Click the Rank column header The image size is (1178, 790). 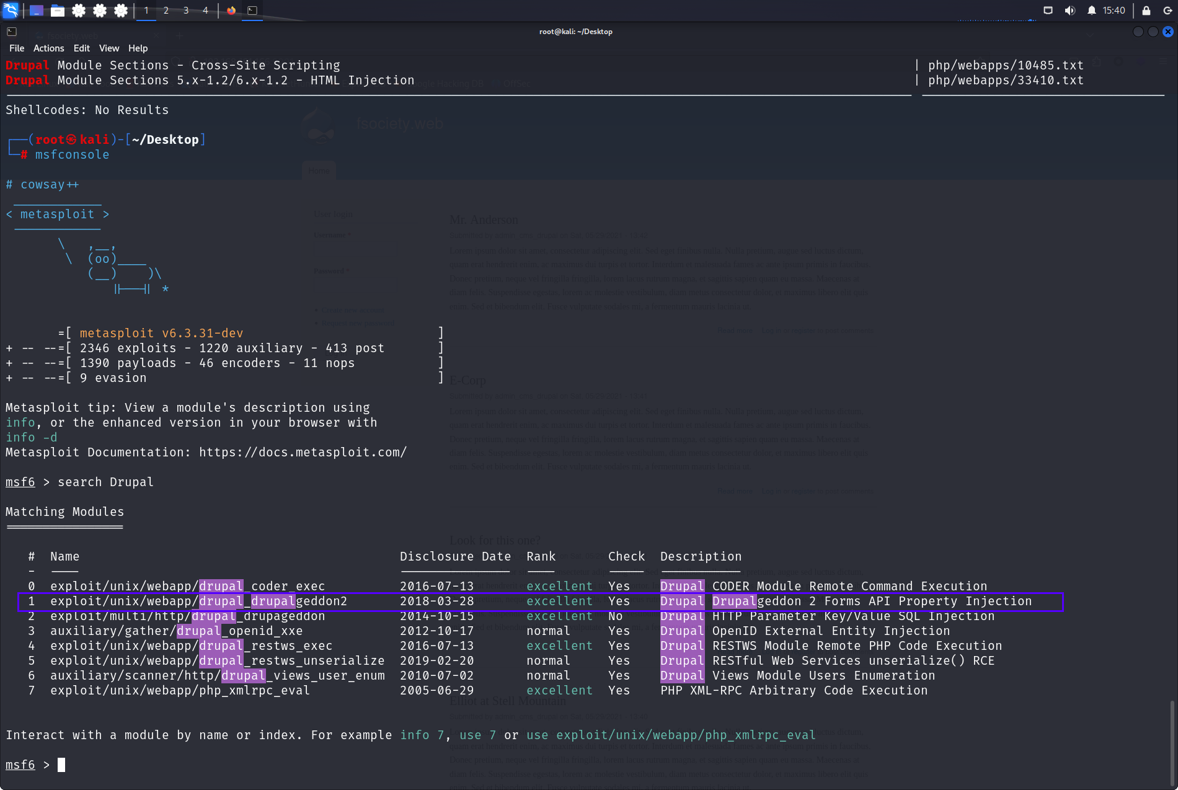[x=541, y=556]
